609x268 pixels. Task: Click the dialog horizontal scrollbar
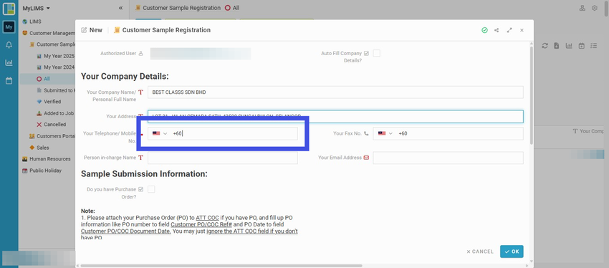[x=221, y=266]
